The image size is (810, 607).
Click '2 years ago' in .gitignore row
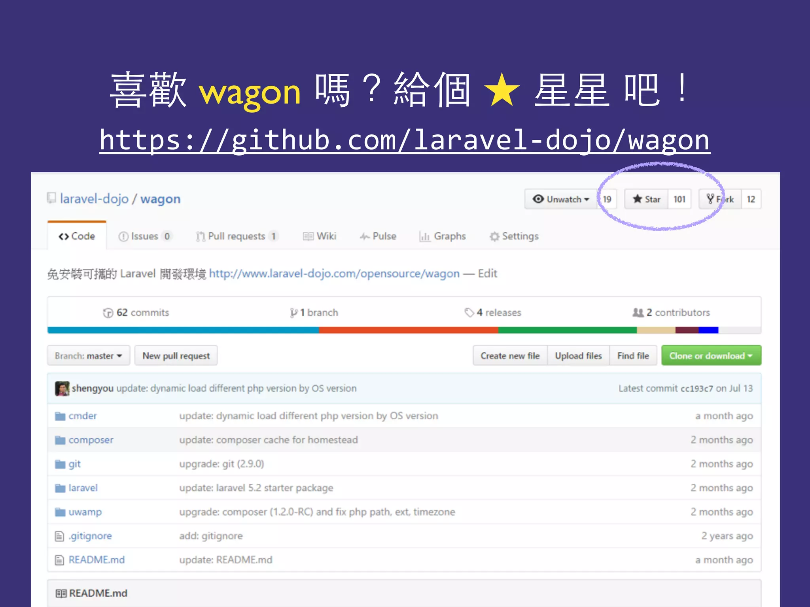point(727,536)
